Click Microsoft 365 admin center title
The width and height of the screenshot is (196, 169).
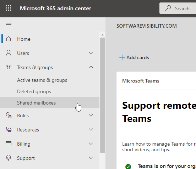click(x=55, y=9)
